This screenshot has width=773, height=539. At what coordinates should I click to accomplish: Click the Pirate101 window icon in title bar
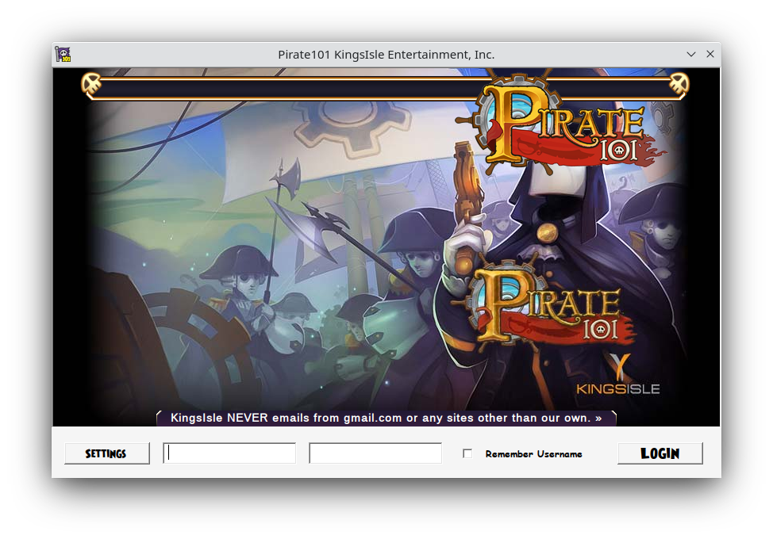click(x=63, y=54)
